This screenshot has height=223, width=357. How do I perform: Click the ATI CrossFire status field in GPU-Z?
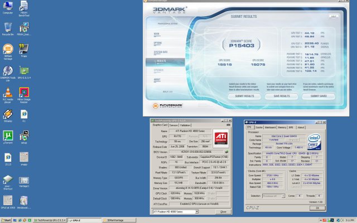pyautogui.click(x=199, y=204)
